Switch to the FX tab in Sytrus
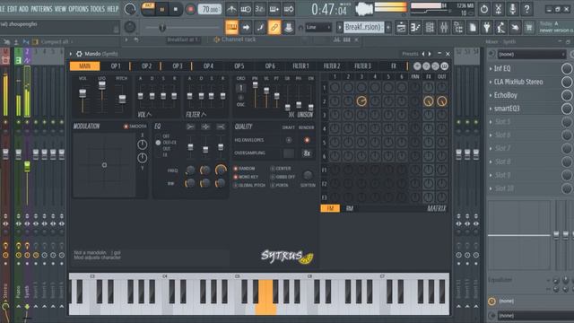 coord(393,65)
